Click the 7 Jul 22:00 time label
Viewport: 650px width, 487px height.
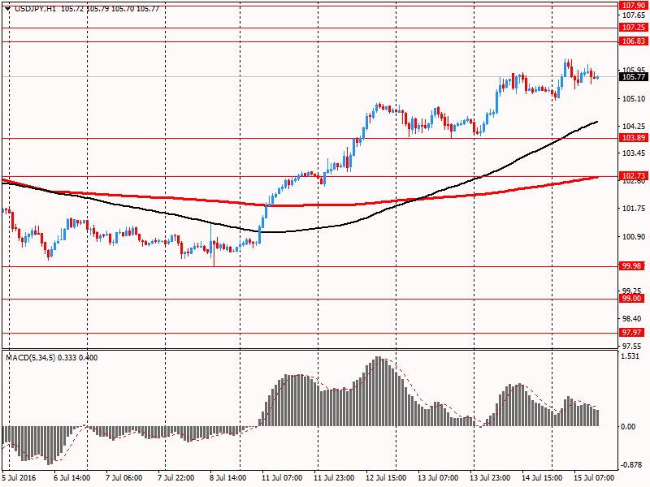[175, 477]
